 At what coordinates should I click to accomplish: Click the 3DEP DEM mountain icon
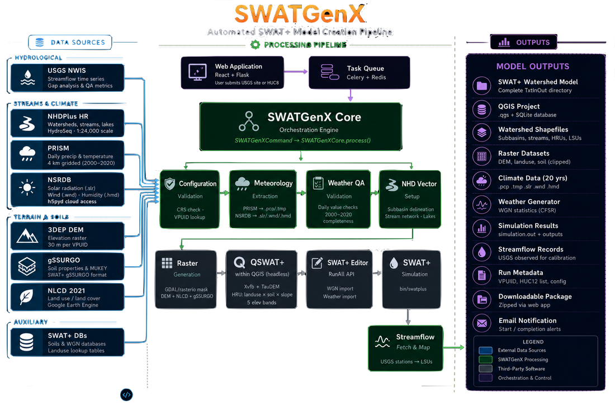point(27,236)
